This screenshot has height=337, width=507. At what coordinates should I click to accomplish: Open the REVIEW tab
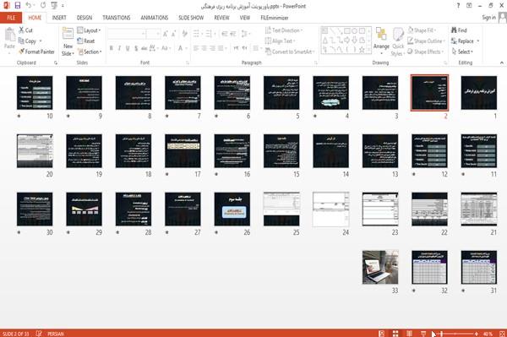click(x=221, y=18)
